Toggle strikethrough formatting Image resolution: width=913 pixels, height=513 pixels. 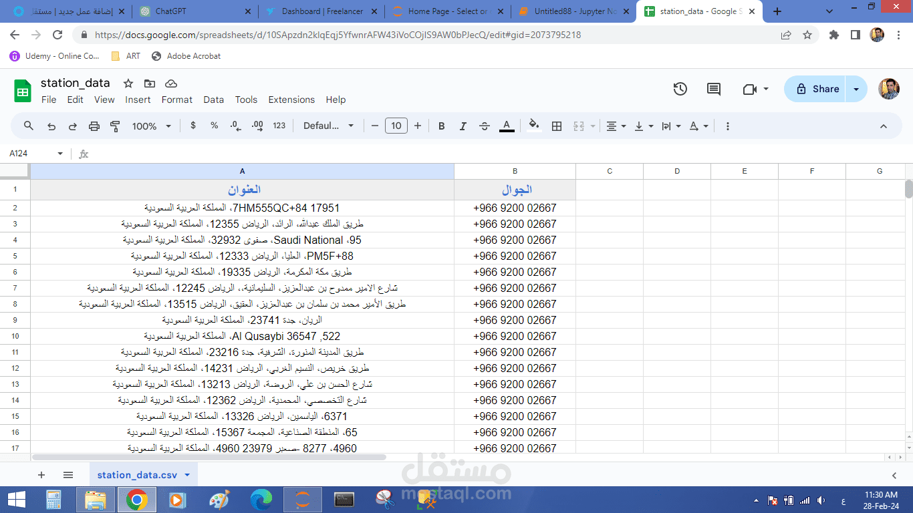[x=485, y=126]
